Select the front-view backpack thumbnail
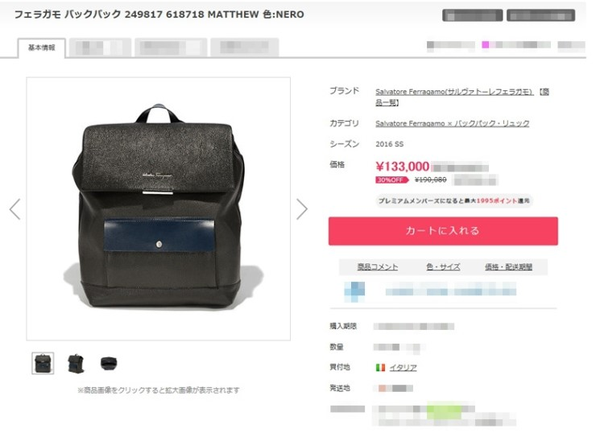 [43, 363]
